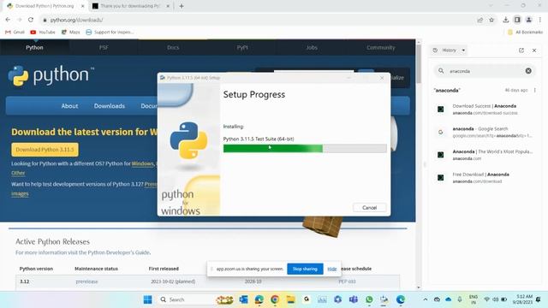Switch to the Thank you for downloading tab
The image size is (548, 308).
click(x=127, y=6)
